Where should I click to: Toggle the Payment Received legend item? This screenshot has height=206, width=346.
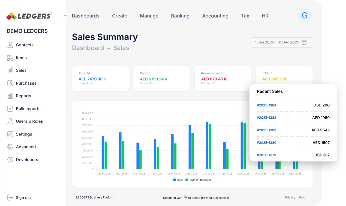coord(198,180)
